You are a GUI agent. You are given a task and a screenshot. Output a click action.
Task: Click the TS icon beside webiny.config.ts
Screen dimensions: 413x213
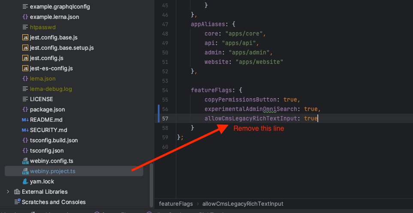[25, 161]
